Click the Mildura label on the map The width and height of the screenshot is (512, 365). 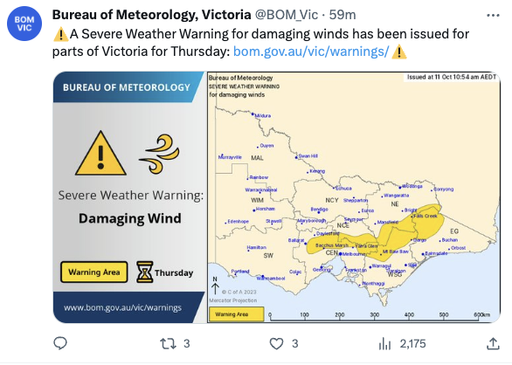pos(263,115)
